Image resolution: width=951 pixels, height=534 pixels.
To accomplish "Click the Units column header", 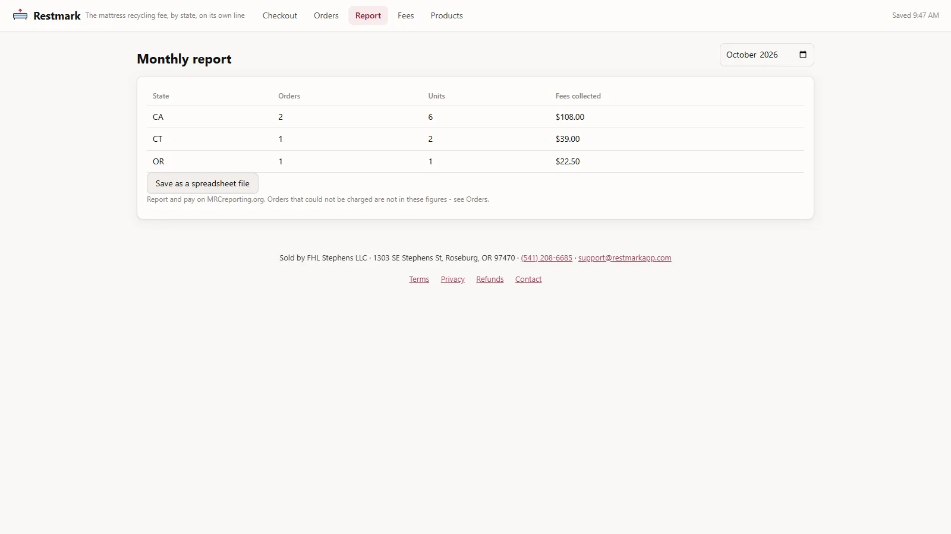I will 437,96.
